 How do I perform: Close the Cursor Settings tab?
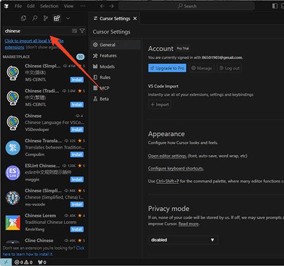click(135, 18)
